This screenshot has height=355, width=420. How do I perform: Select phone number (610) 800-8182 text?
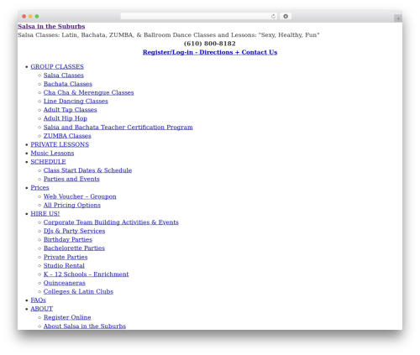(x=210, y=44)
